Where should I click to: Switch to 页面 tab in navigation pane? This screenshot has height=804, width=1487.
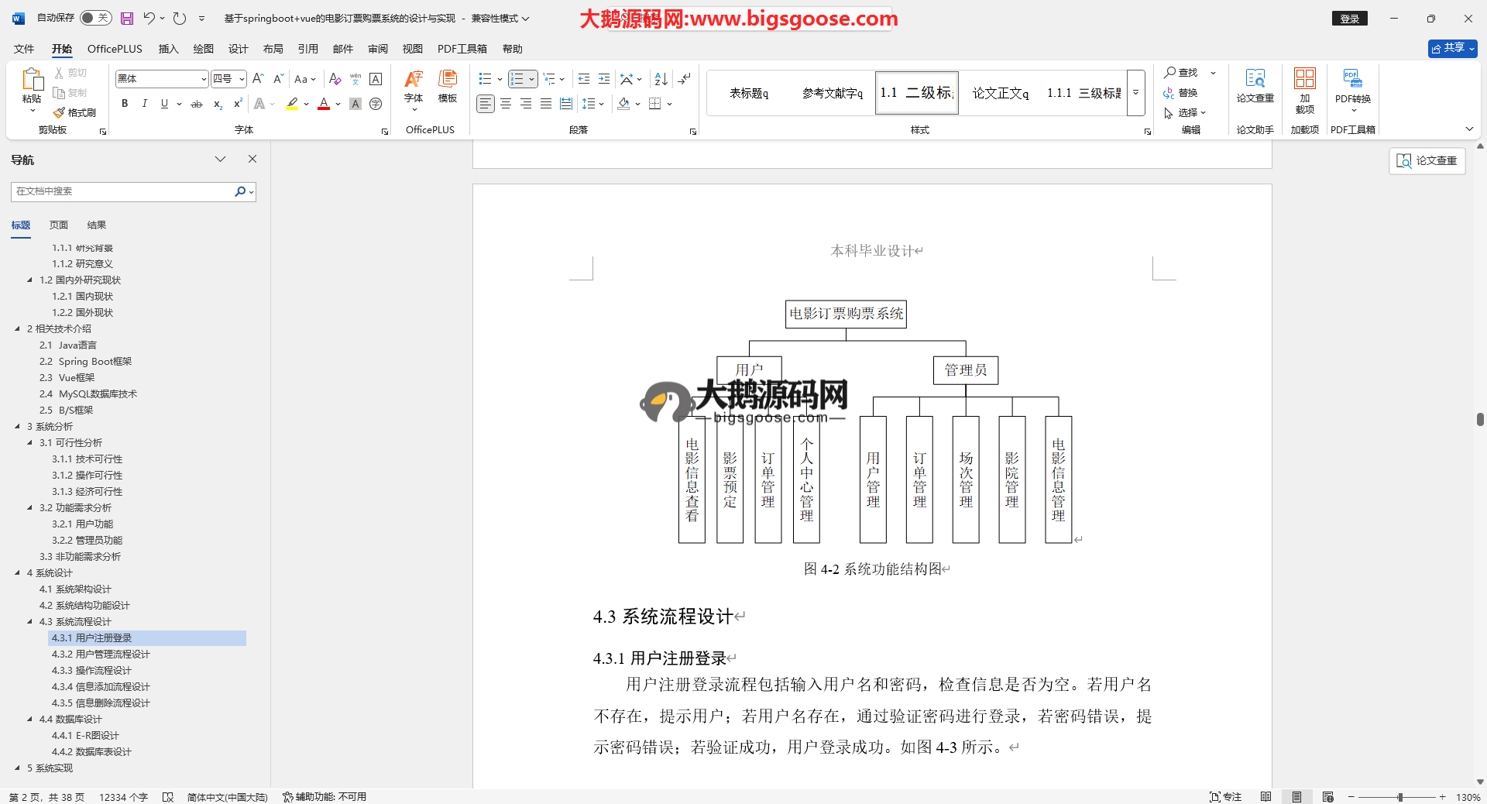[x=59, y=225]
